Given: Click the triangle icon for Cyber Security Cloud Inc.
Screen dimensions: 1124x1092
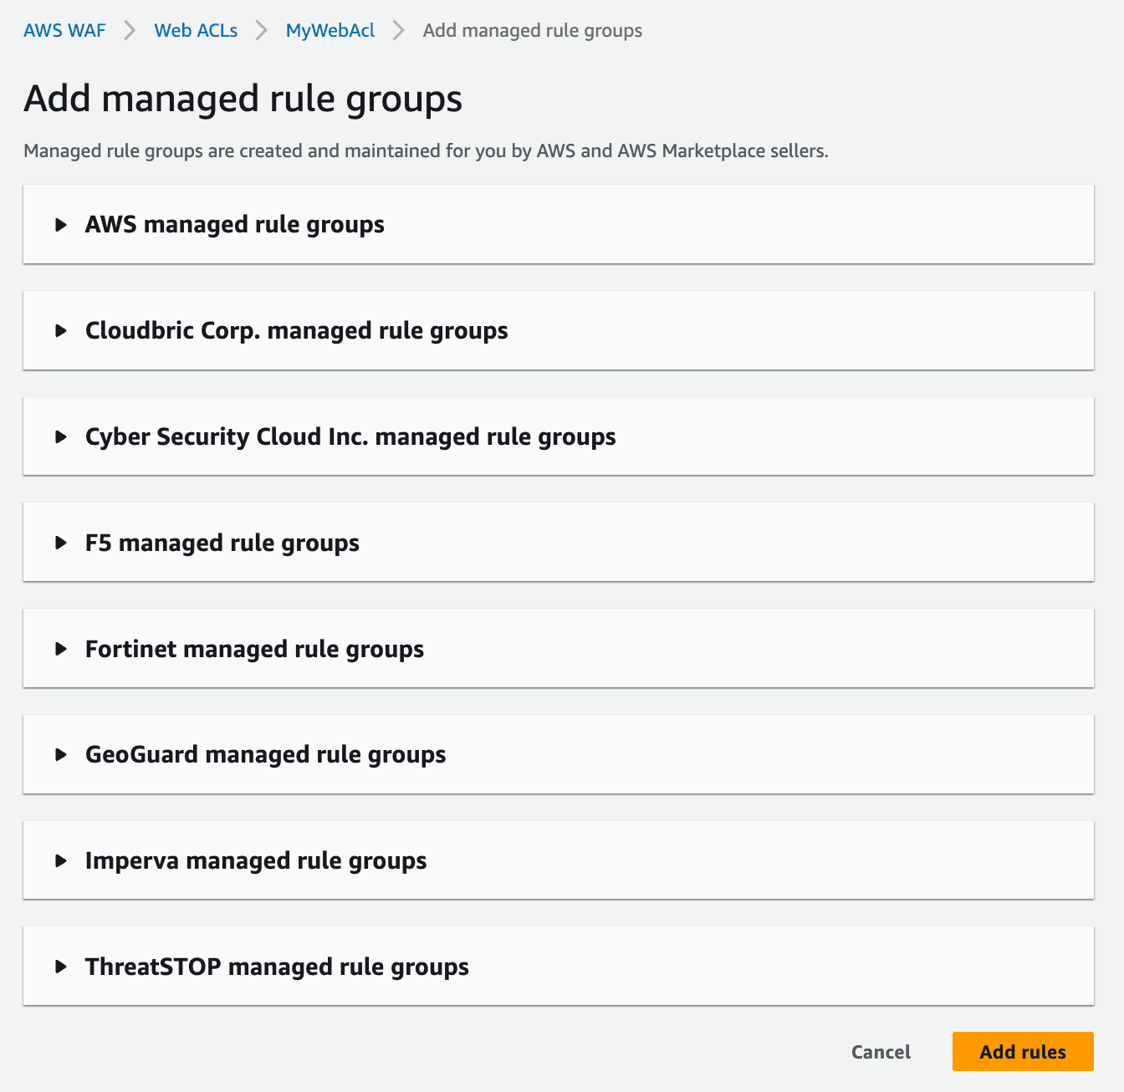Looking at the screenshot, I should 61,436.
